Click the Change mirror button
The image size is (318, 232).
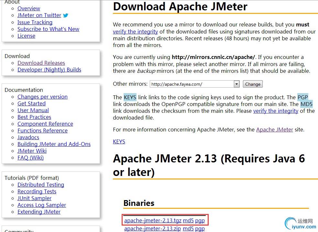click(x=253, y=84)
